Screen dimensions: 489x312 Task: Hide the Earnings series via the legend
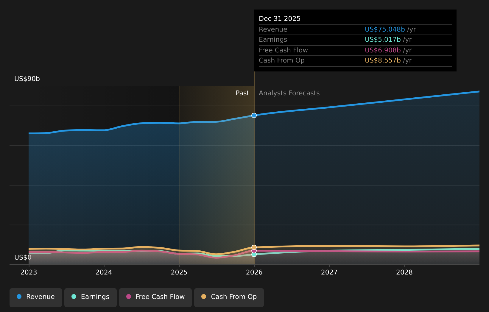91,297
